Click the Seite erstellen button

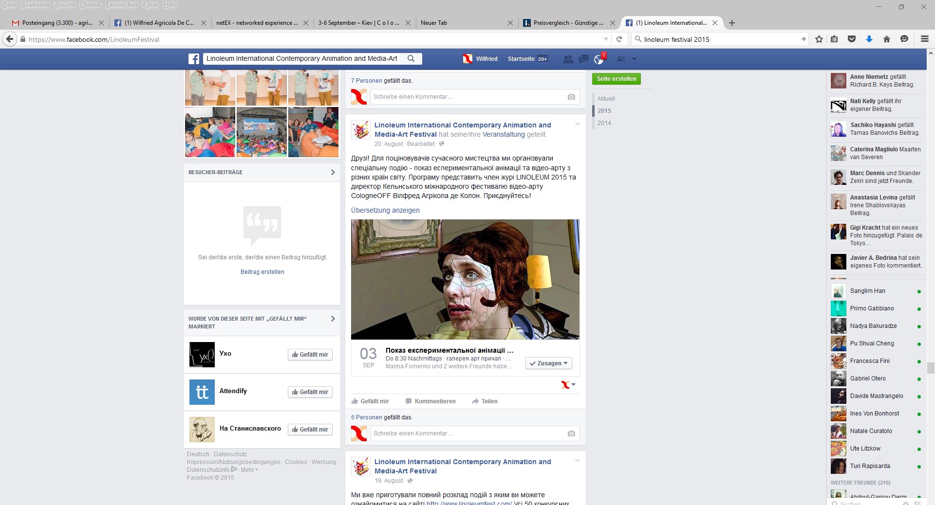pyautogui.click(x=616, y=79)
